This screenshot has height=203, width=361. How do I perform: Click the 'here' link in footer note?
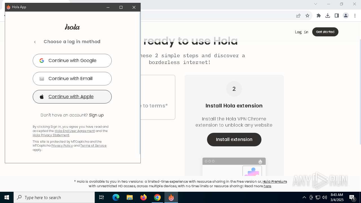pos(267,186)
